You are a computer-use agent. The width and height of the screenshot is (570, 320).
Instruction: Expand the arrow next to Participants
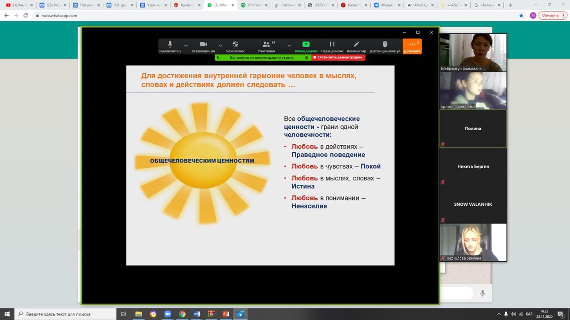click(289, 45)
